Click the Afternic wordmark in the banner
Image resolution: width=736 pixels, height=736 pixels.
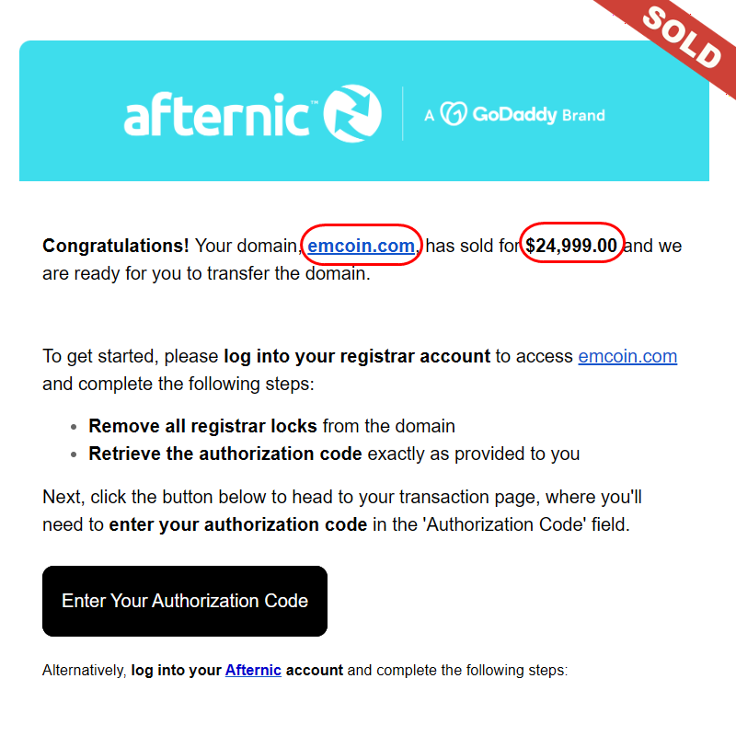(x=216, y=114)
